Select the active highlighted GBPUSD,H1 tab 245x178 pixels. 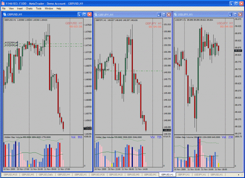tap(167, 174)
